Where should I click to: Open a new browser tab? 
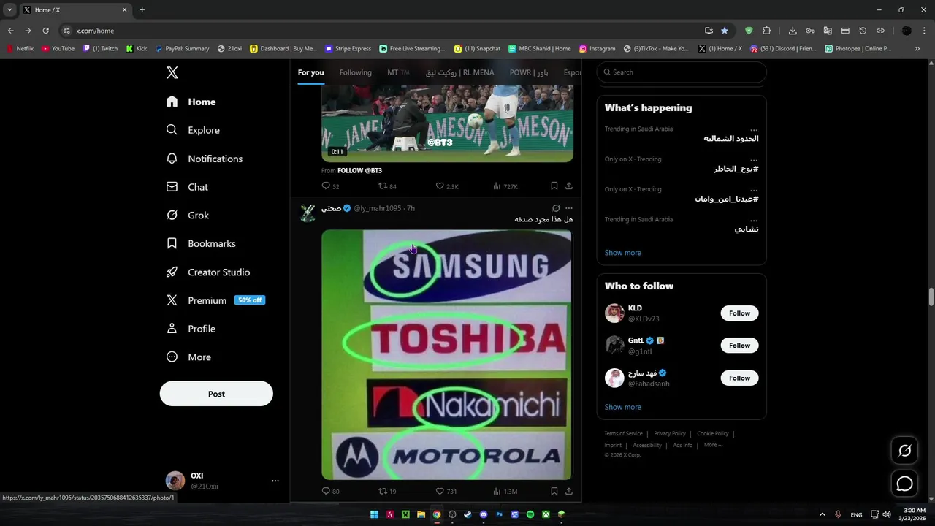click(x=142, y=9)
